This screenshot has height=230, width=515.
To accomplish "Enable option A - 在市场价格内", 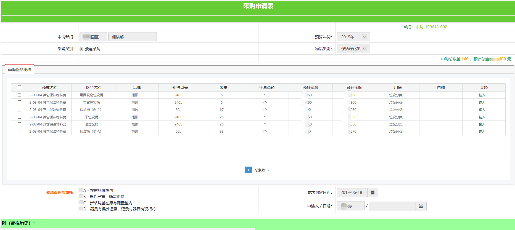I will (81, 190).
